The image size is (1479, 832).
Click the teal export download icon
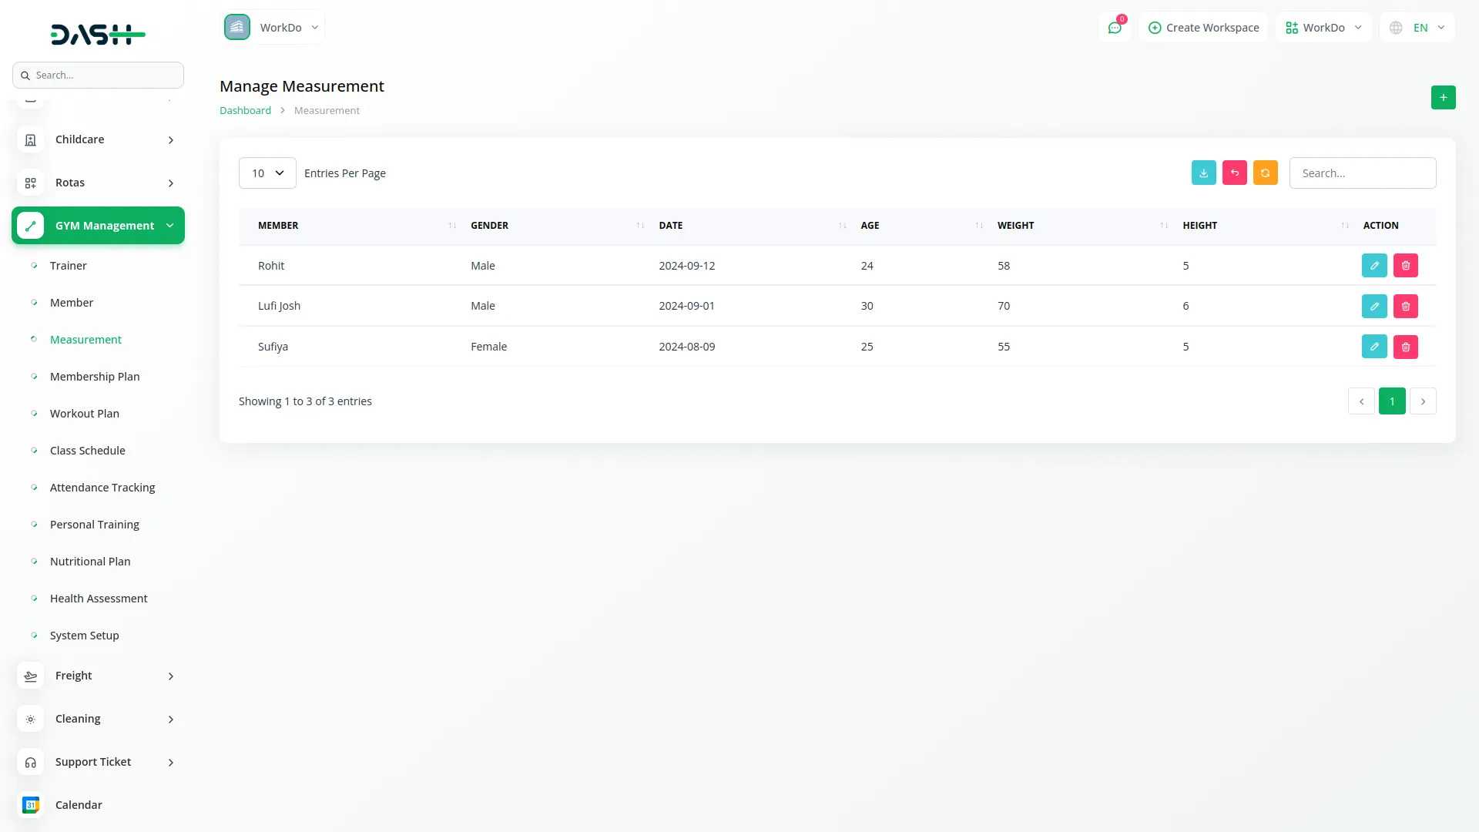point(1203,173)
